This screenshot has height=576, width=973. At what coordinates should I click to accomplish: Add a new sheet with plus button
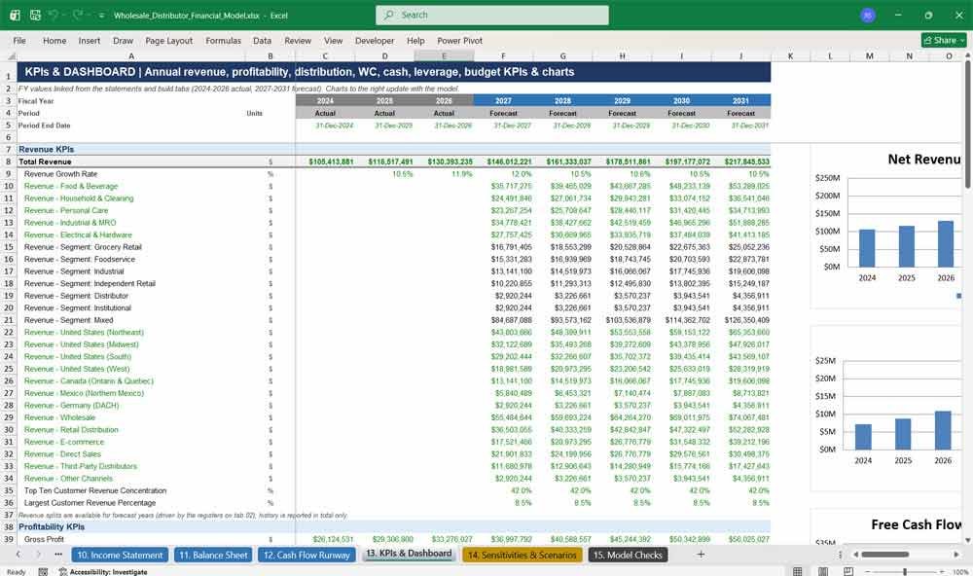point(701,555)
